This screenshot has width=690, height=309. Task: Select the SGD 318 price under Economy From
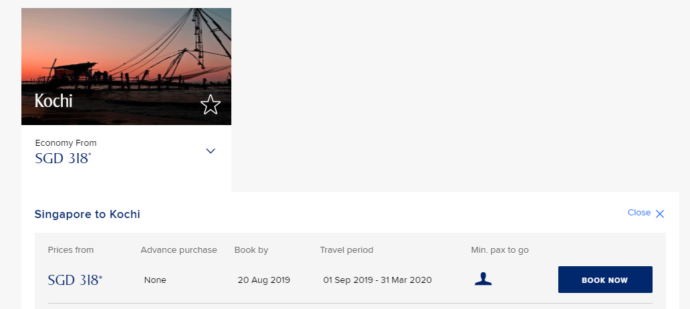pos(62,159)
